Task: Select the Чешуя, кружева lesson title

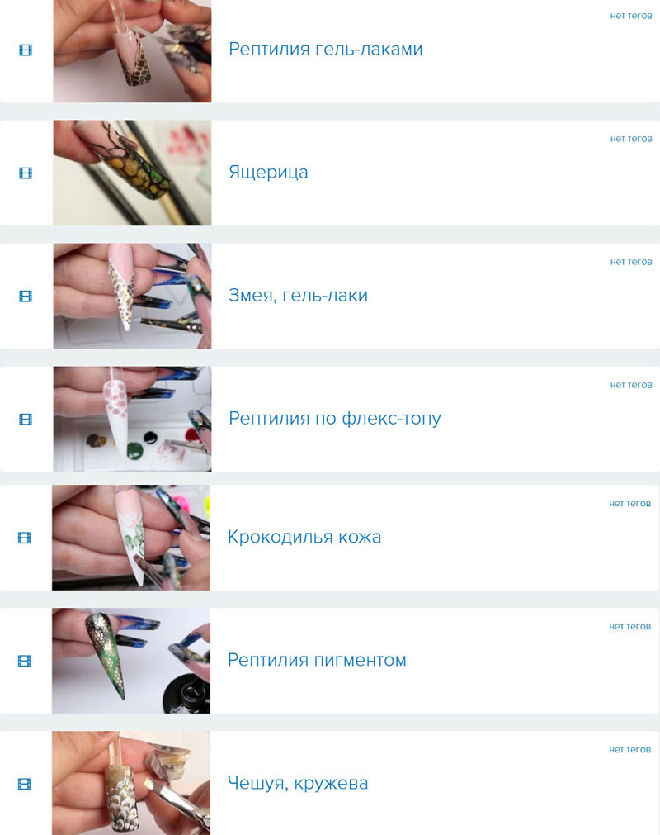Action: [298, 783]
